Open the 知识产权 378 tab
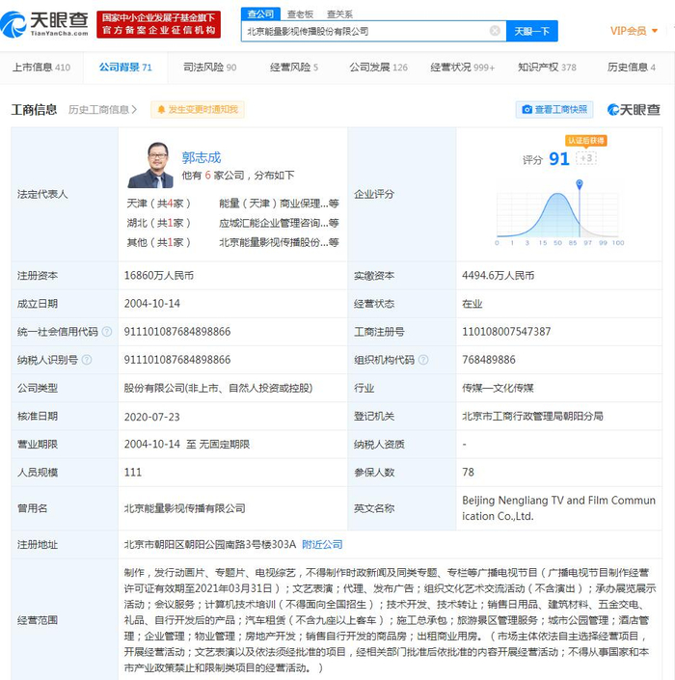This screenshot has height=680, width=675. (547, 68)
